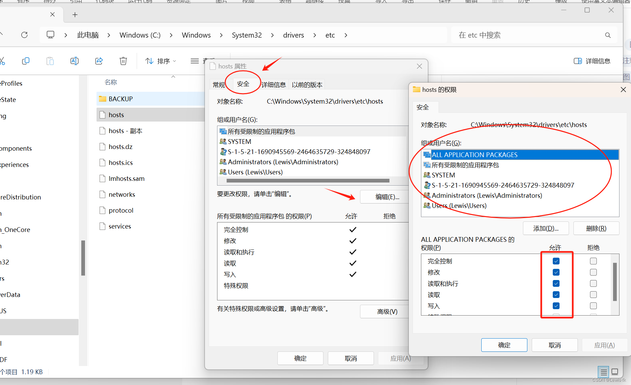Select the networks file icon
Viewport: 631px width, 385px height.
pos(102,194)
